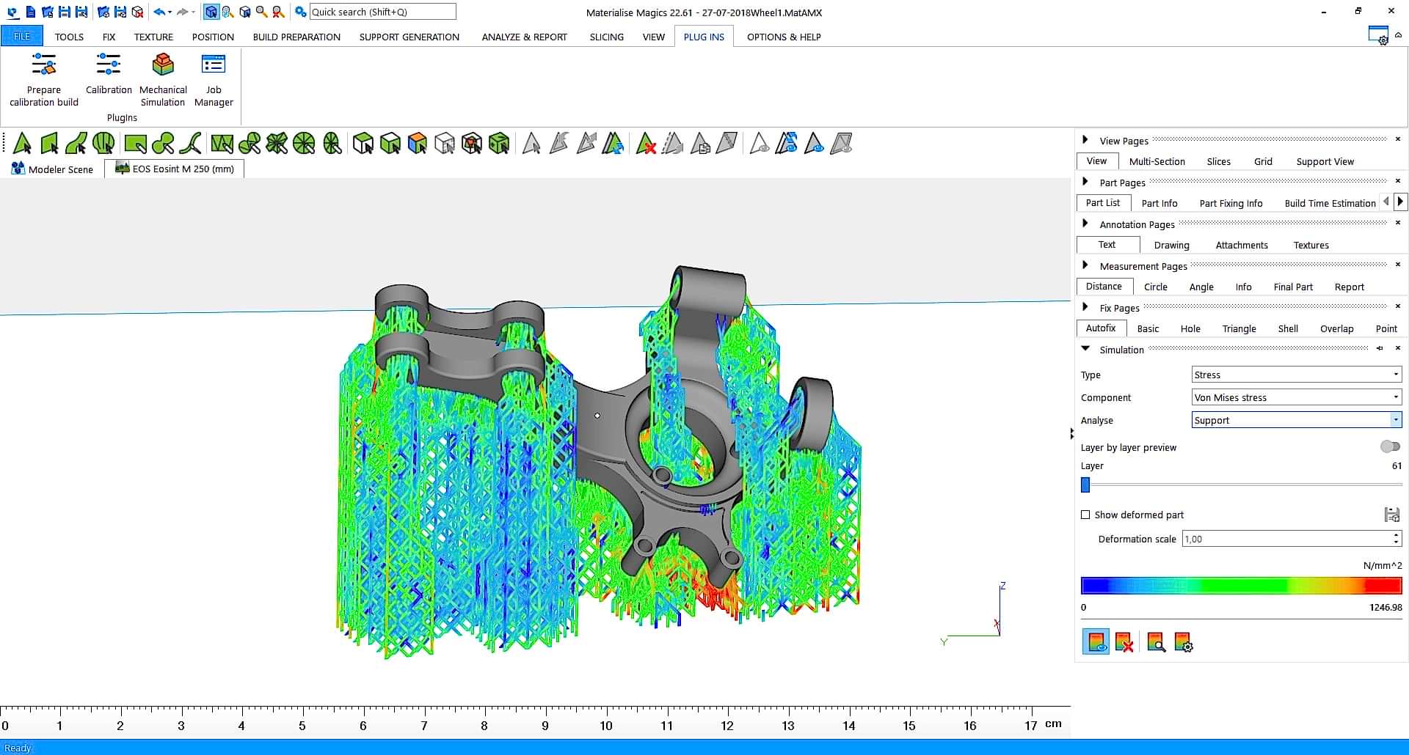Click the Calibration plugin icon
1409x755 pixels.
[109, 66]
